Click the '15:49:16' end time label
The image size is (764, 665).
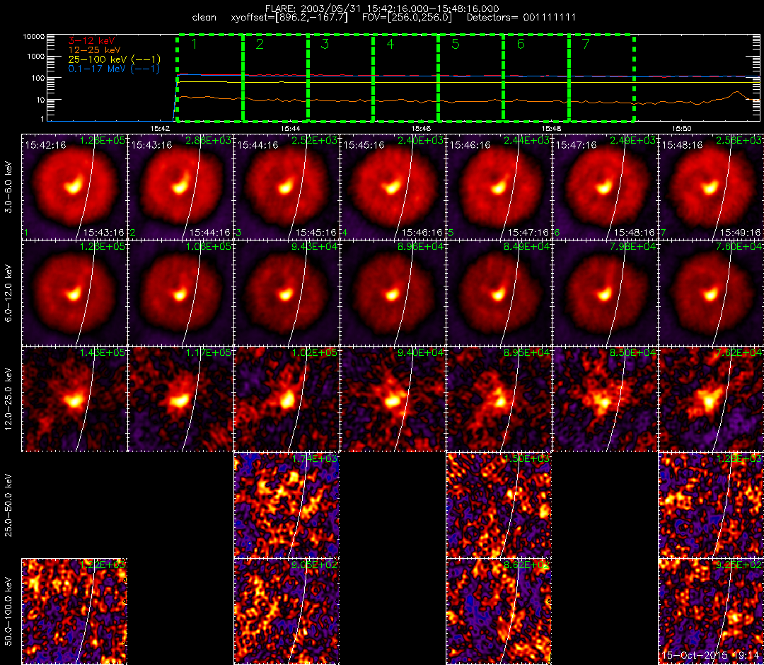(740, 232)
